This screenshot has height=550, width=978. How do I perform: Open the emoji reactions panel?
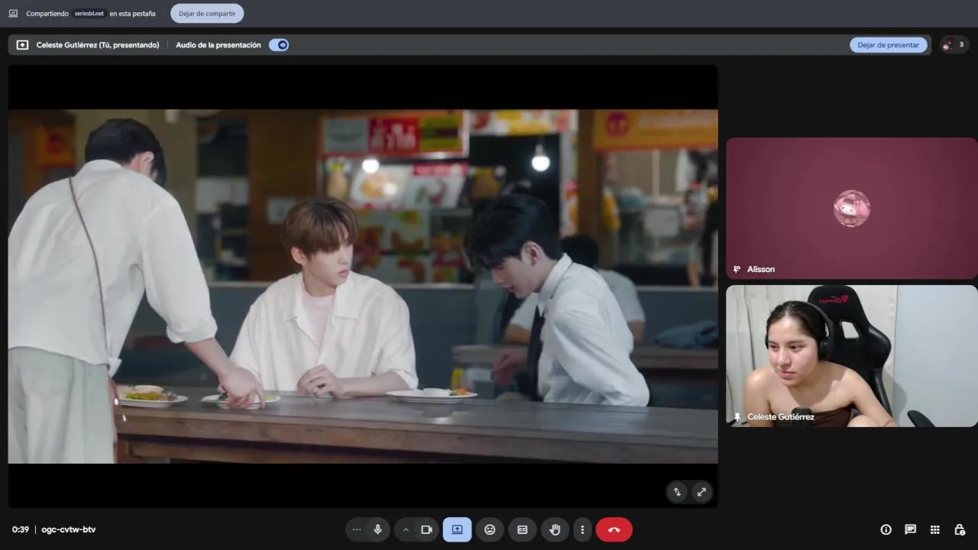coord(490,529)
